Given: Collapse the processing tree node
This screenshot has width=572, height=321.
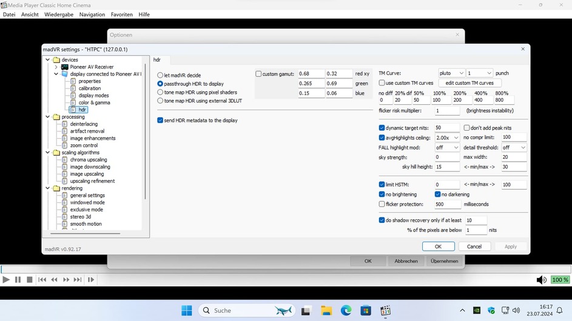Looking at the screenshot, I should tap(47, 117).
